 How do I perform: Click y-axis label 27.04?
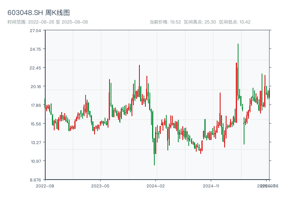pyautogui.click(x=36, y=31)
